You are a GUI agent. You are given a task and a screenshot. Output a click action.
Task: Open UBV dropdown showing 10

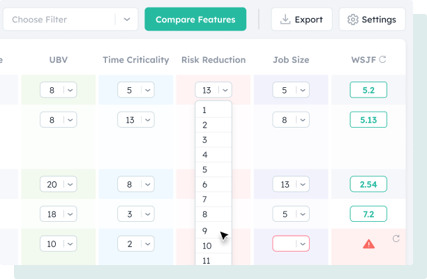point(59,243)
